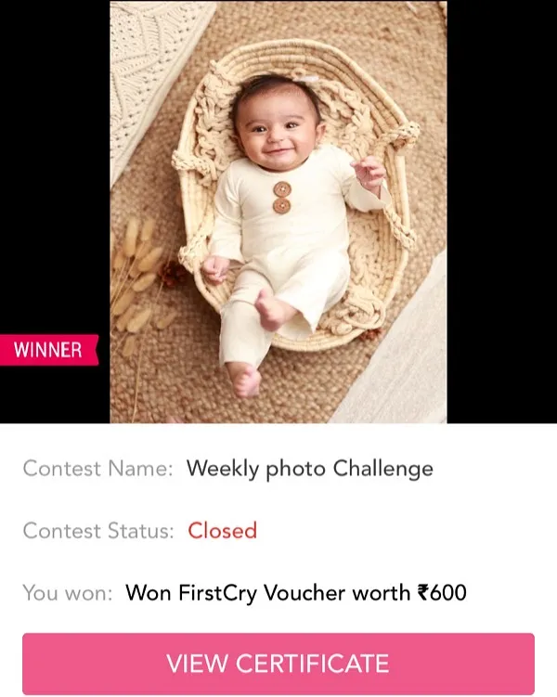The width and height of the screenshot is (557, 697).
Task: Click the wooden buttons on baby's outfit
Action: (282, 197)
